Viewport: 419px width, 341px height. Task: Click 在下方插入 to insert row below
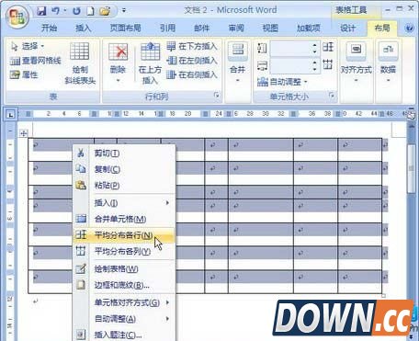click(x=192, y=46)
